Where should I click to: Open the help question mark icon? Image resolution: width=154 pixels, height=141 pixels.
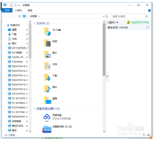click(x=149, y=10)
